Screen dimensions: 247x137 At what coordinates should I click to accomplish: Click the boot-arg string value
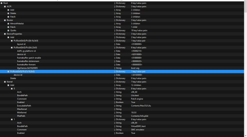[135, 68]
